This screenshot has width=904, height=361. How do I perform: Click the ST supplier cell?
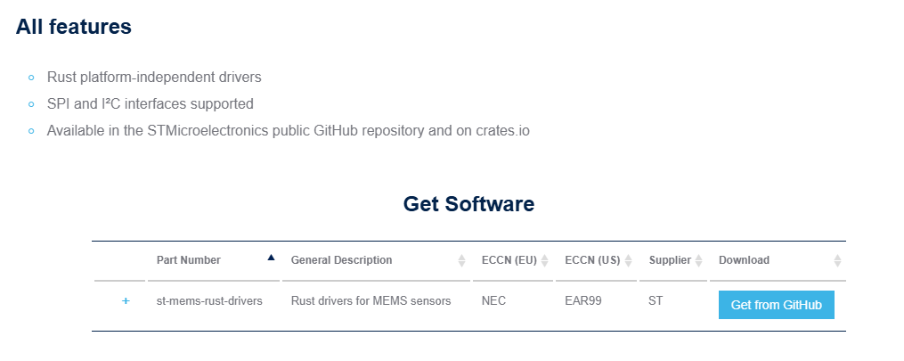click(656, 301)
